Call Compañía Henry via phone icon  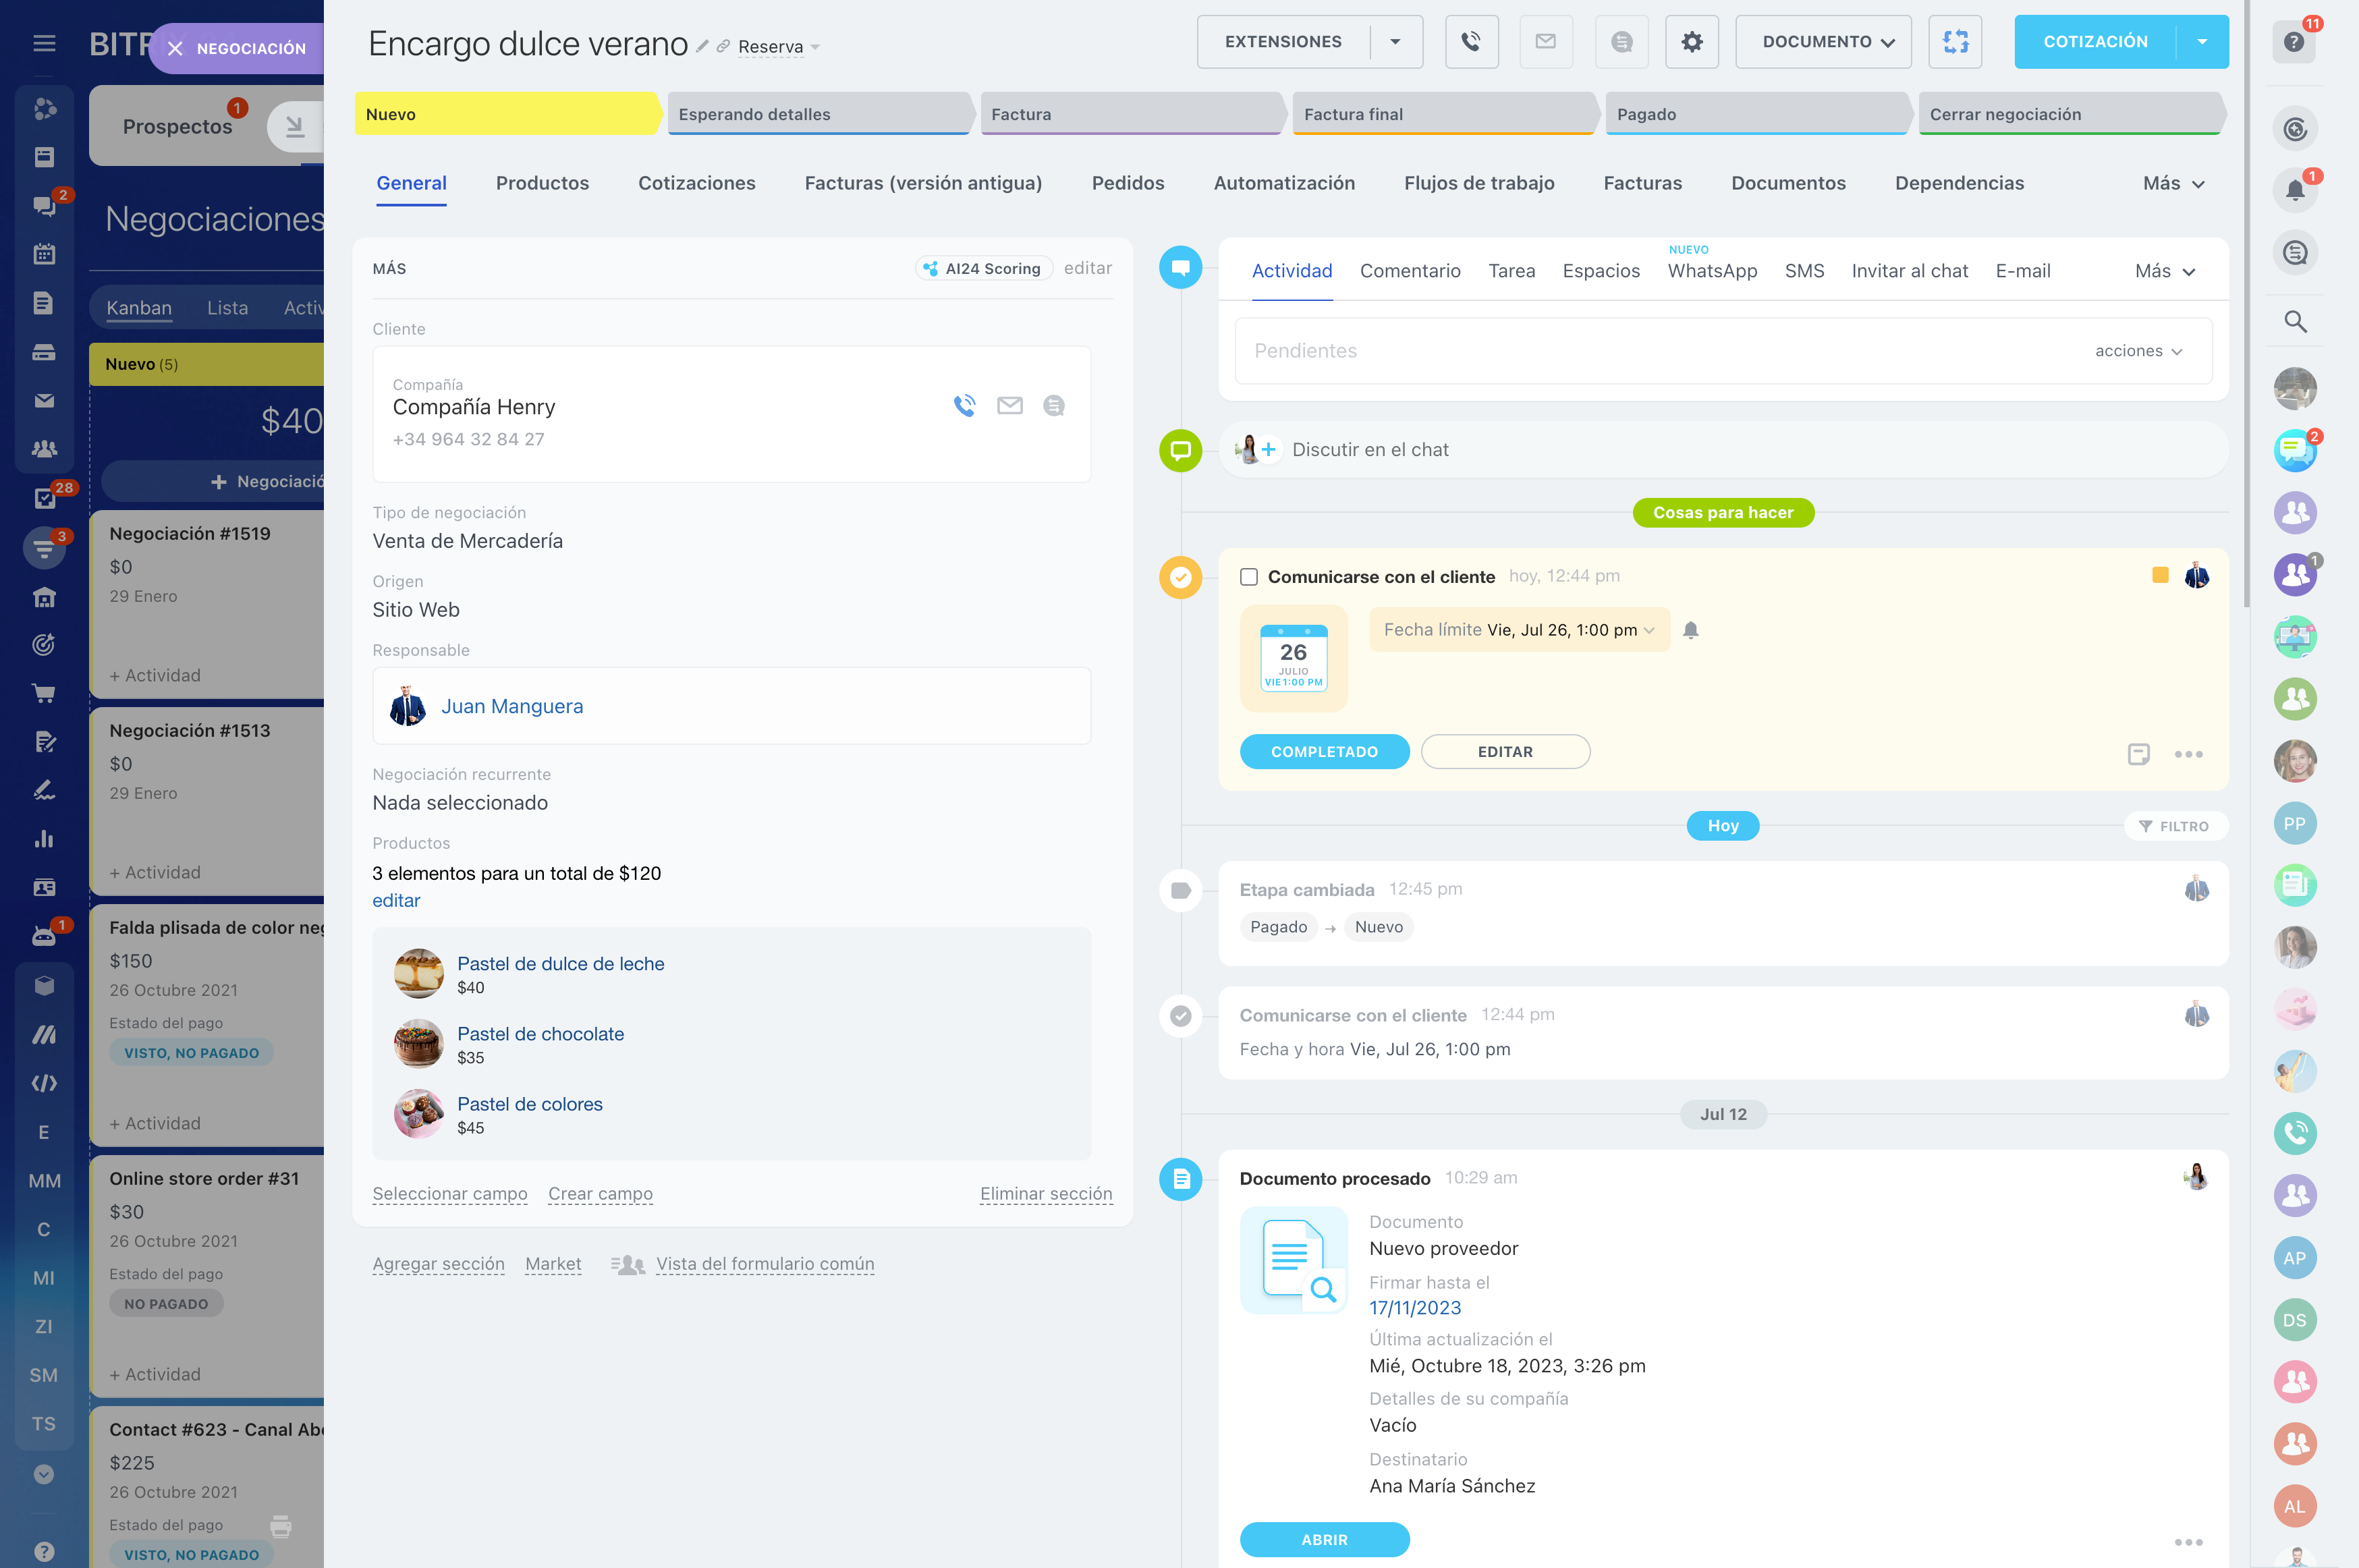(964, 405)
